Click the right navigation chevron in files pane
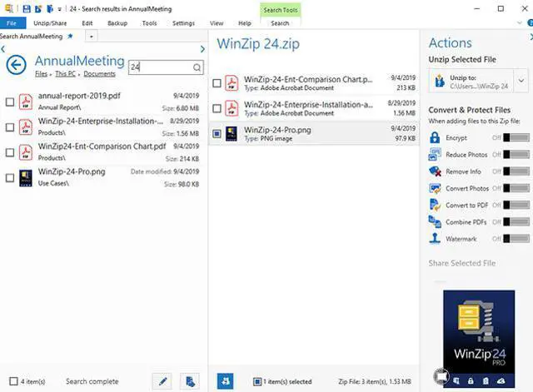 pos(202,49)
